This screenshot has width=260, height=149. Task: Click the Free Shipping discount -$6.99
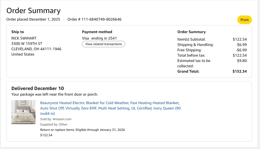coord(241,50)
